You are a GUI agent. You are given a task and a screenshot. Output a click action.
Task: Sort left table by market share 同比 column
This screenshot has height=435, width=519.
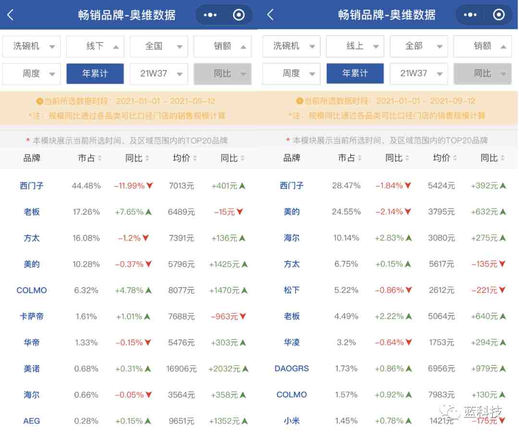137,158
